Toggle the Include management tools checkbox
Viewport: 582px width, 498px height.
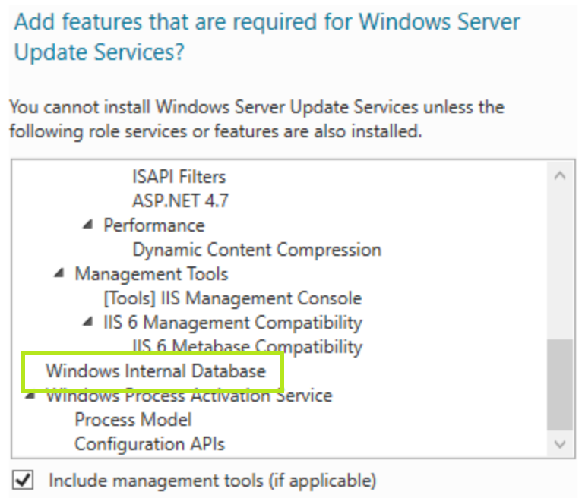(24, 480)
